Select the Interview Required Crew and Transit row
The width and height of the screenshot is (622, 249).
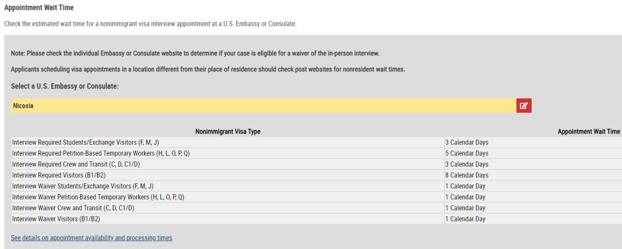(x=76, y=164)
